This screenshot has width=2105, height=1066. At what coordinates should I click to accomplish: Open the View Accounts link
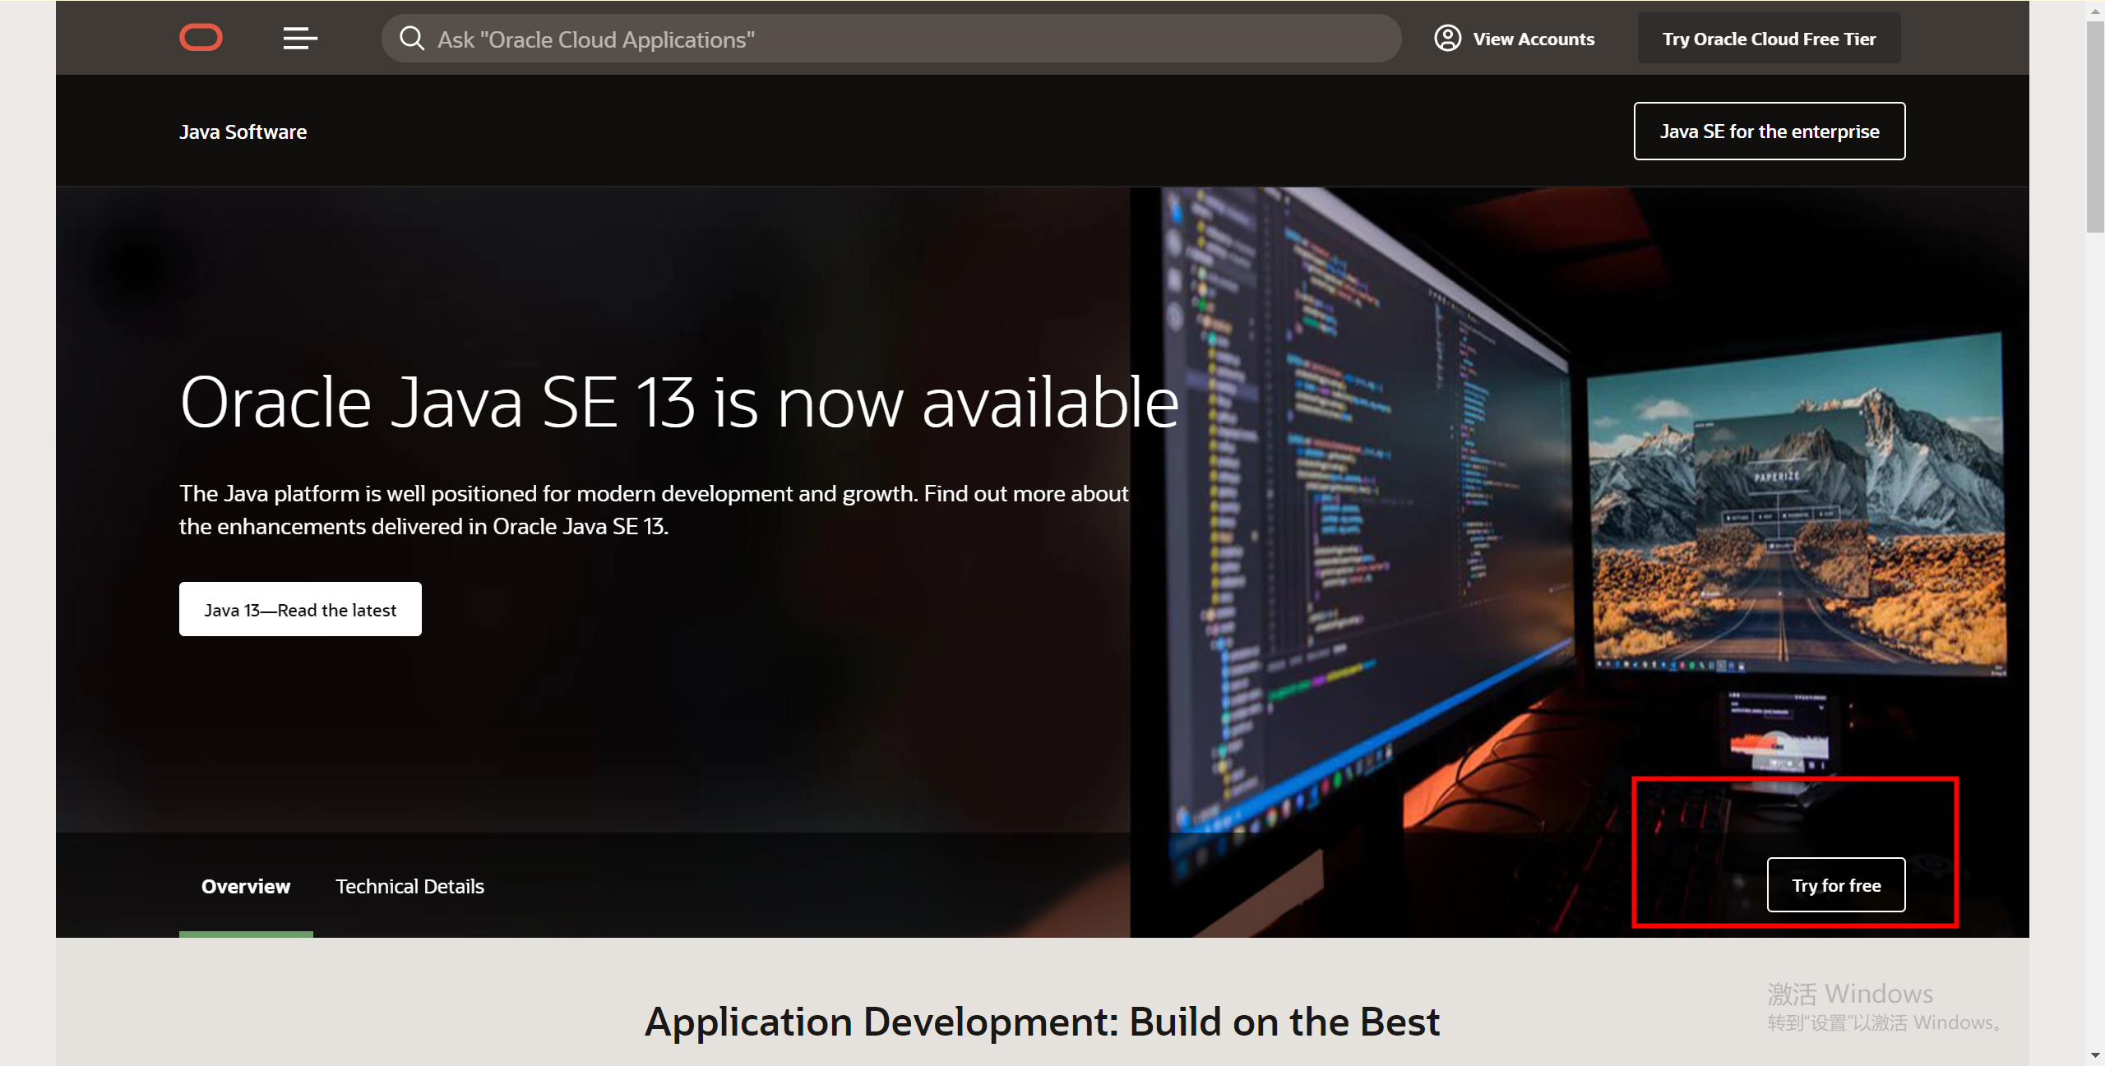1533,39
